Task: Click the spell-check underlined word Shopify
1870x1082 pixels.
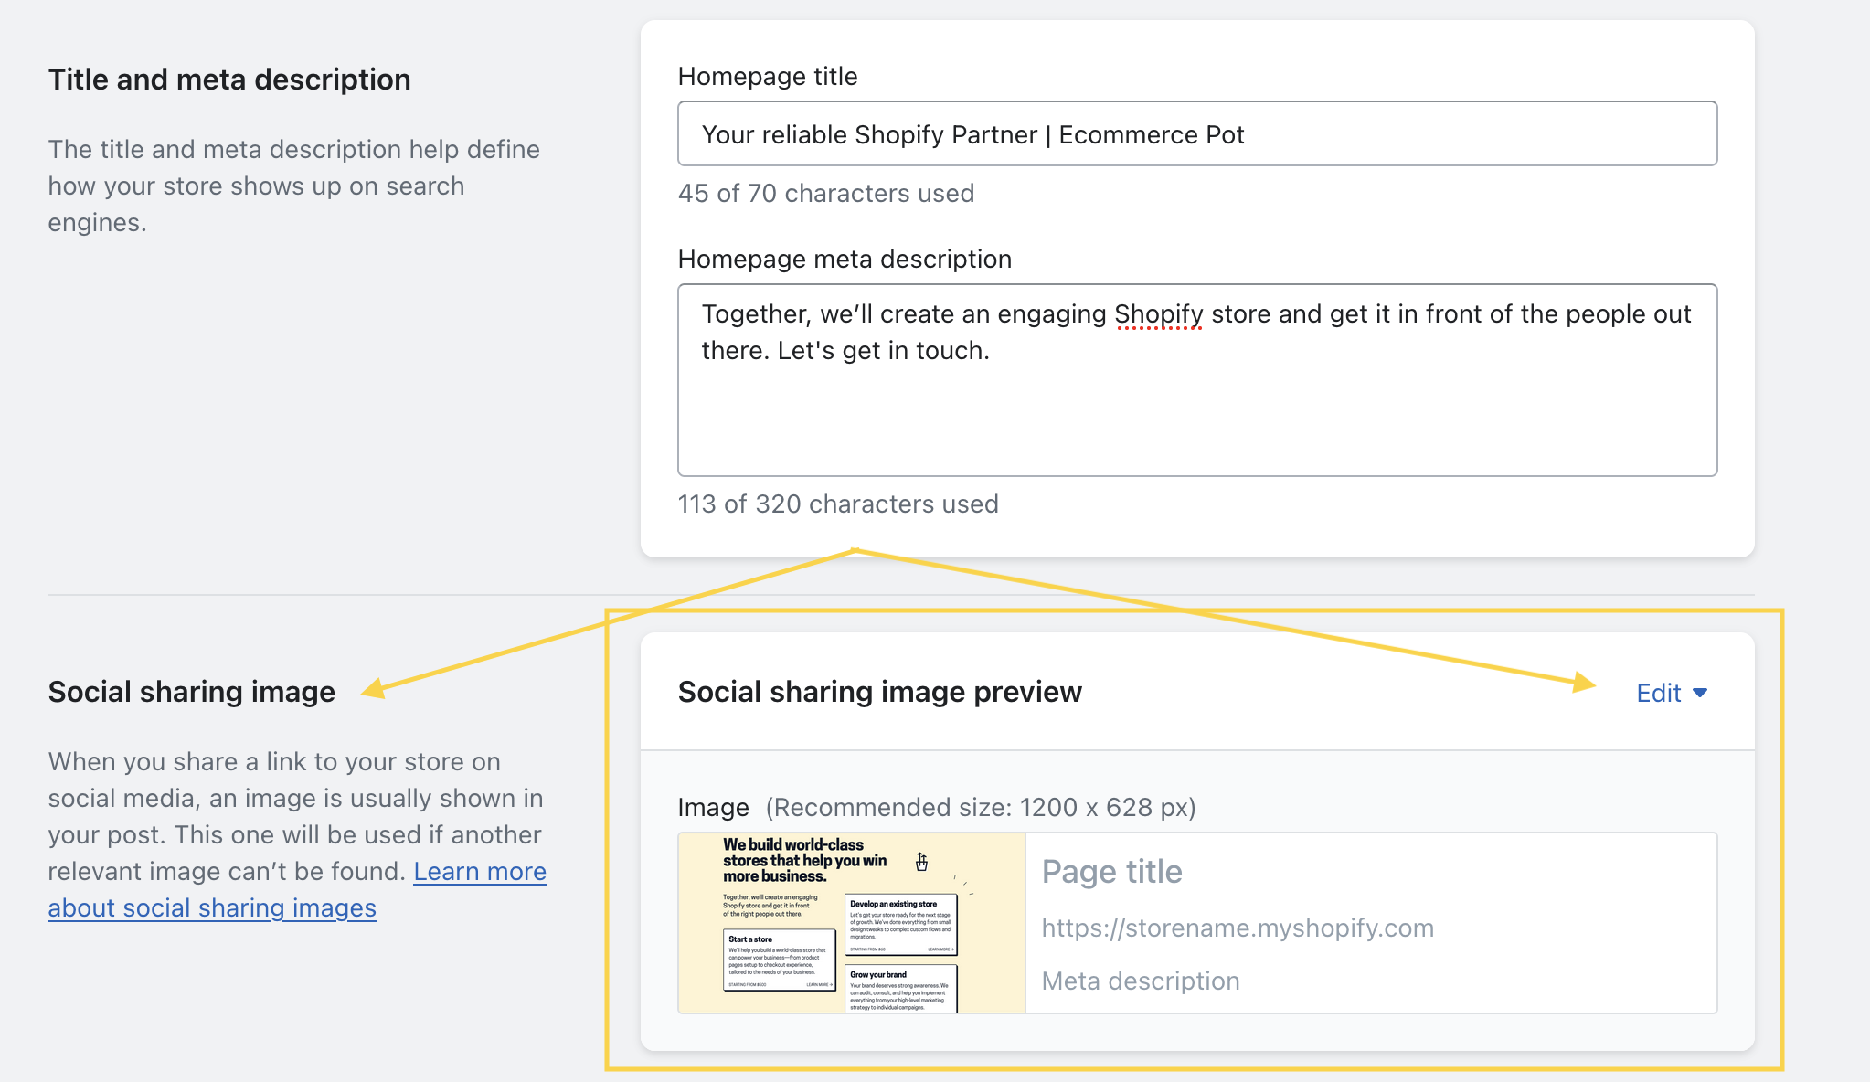Action: point(1158,315)
